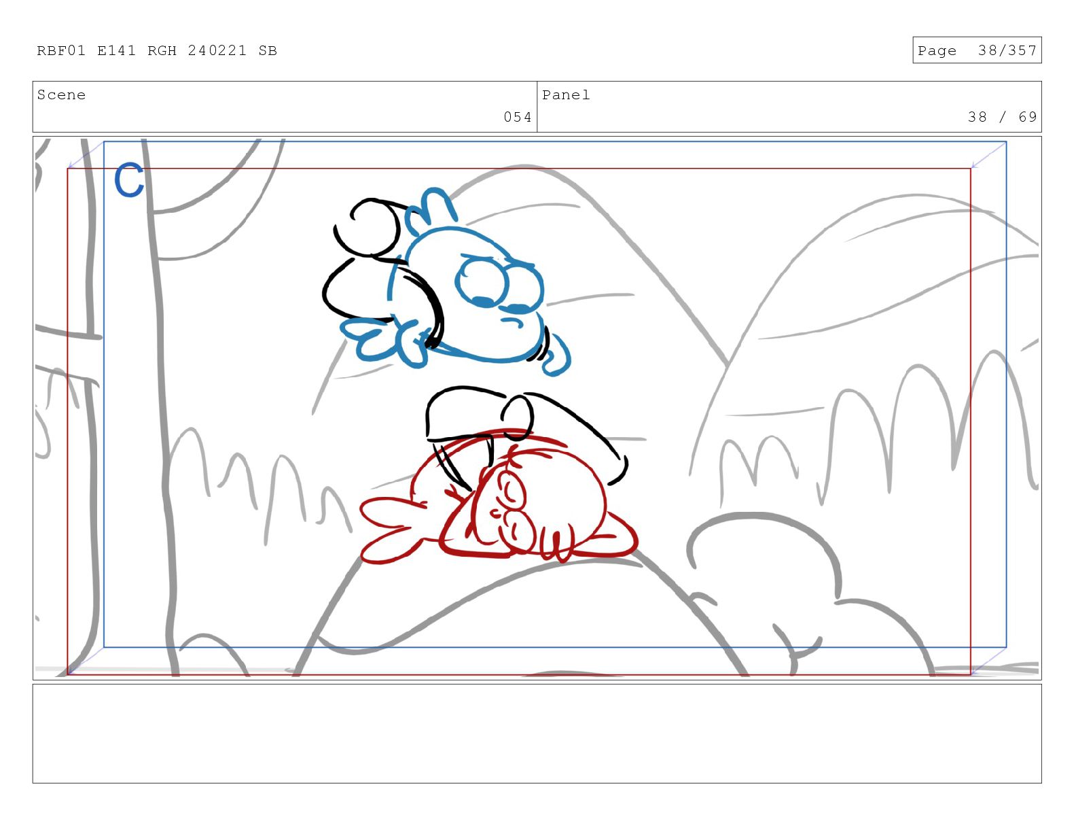Image resolution: width=1076 pixels, height=832 pixels.
Task: Click the empty notes box below the panel
Action: pos(537,733)
